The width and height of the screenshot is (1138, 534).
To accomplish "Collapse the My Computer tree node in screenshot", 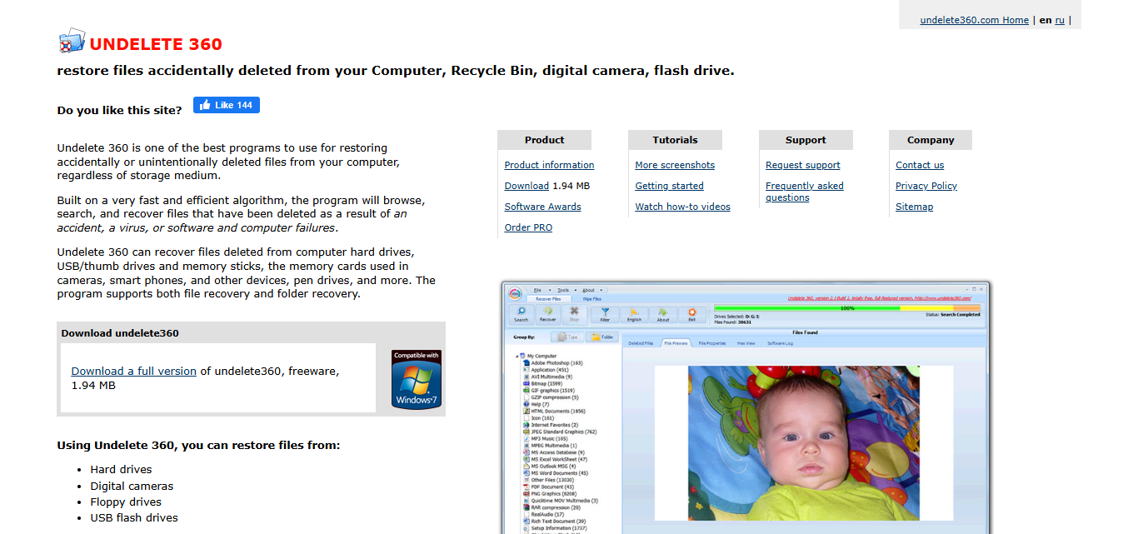I will [x=518, y=356].
